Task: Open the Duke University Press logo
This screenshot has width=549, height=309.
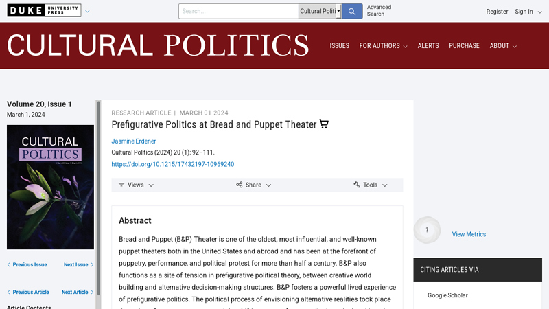Action: (44, 10)
